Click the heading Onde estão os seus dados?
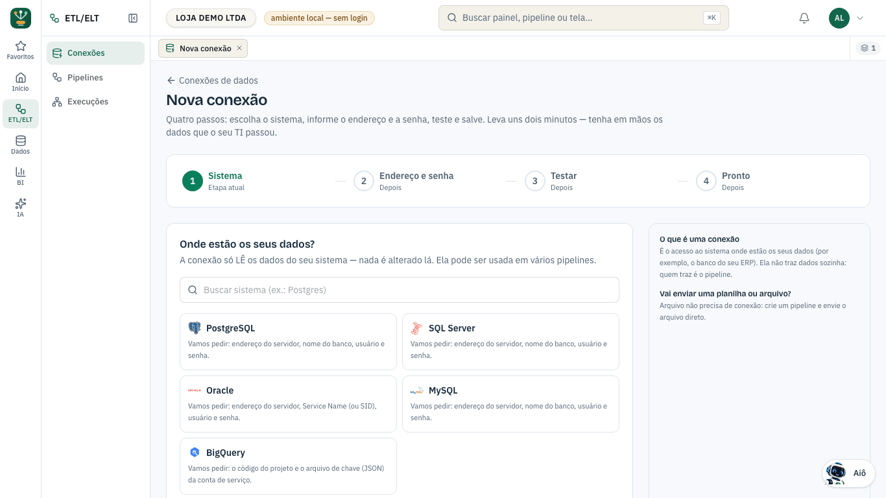This screenshot has height=498, width=886. (247, 244)
